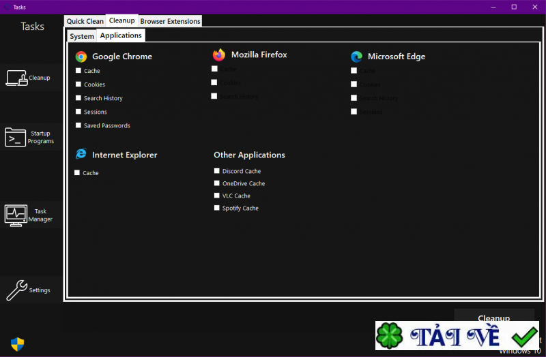The image size is (546, 357).
Task: Click the Other Applications heading
Action: pos(249,155)
